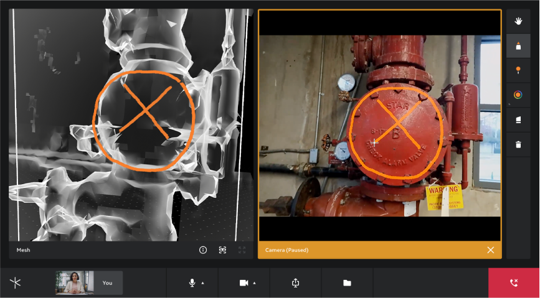Click the share screen icon

295,283
